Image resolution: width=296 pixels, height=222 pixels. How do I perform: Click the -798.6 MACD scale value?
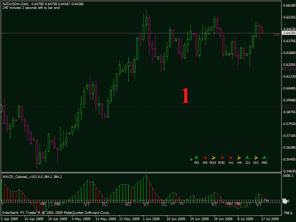pos(287,213)
